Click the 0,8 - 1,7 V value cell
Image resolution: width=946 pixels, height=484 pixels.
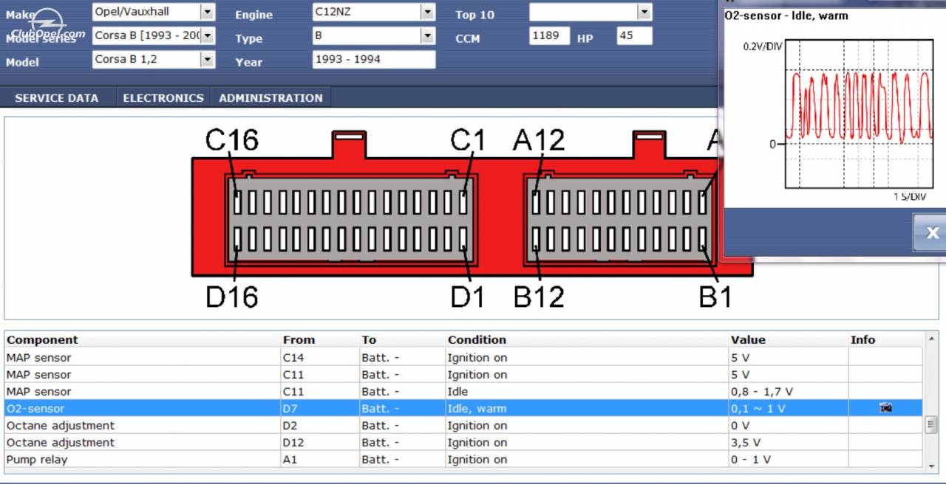pos(789,391)
